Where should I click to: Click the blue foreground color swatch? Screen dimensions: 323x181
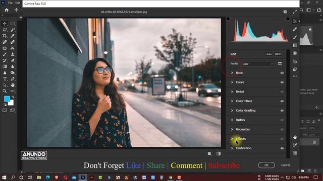[7, 99]
